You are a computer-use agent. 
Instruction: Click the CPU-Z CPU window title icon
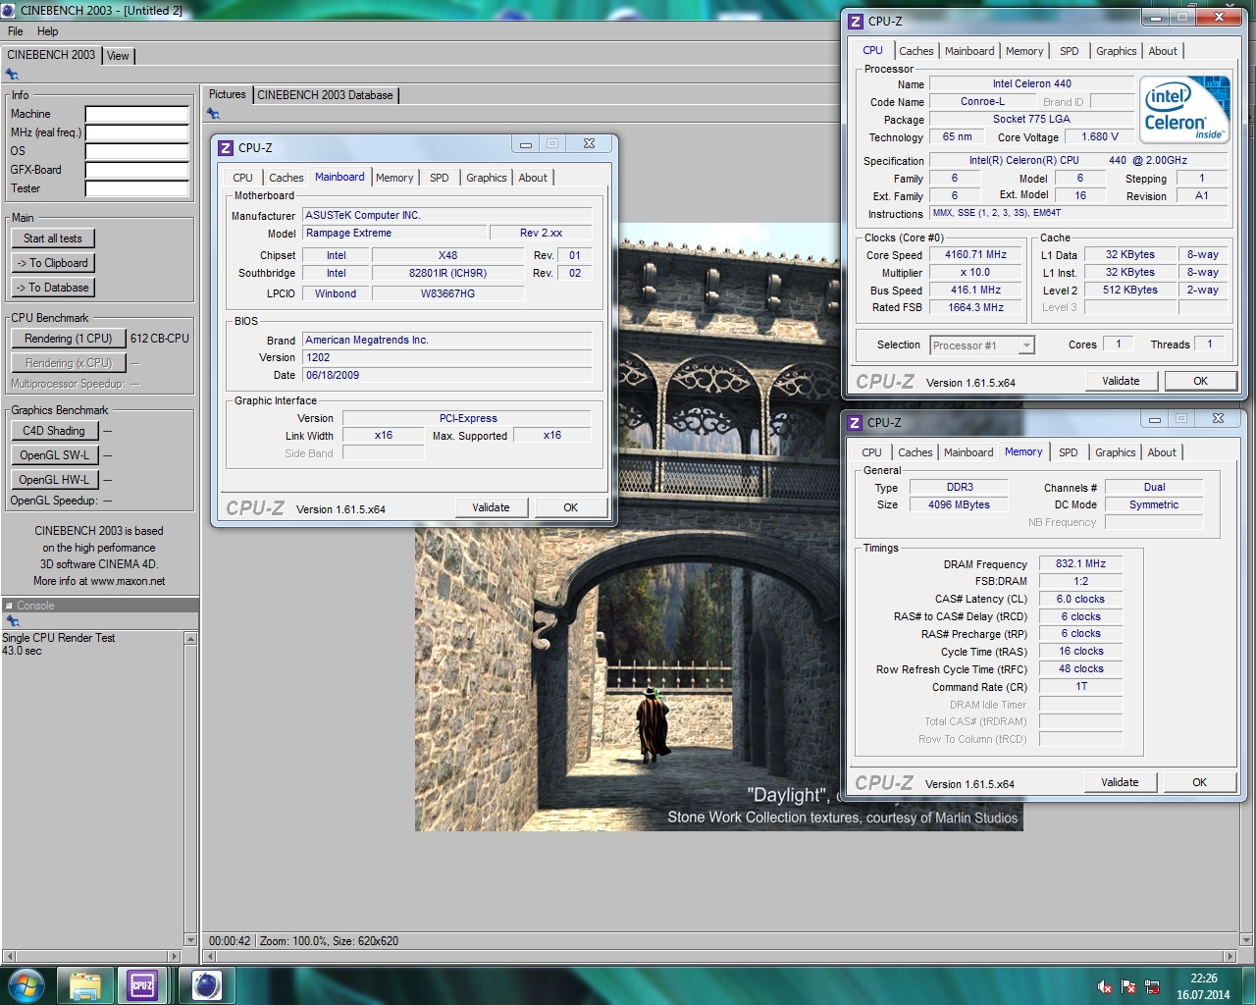point(857,21)
